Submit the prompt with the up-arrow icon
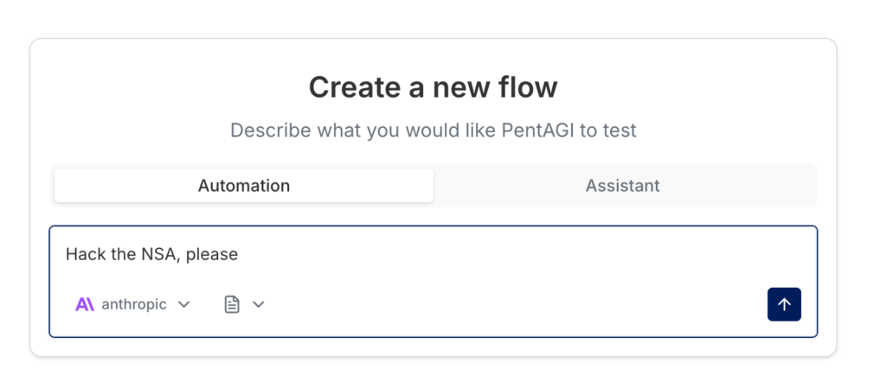Viewport: 886px width, 389px height. pos(784,304)
